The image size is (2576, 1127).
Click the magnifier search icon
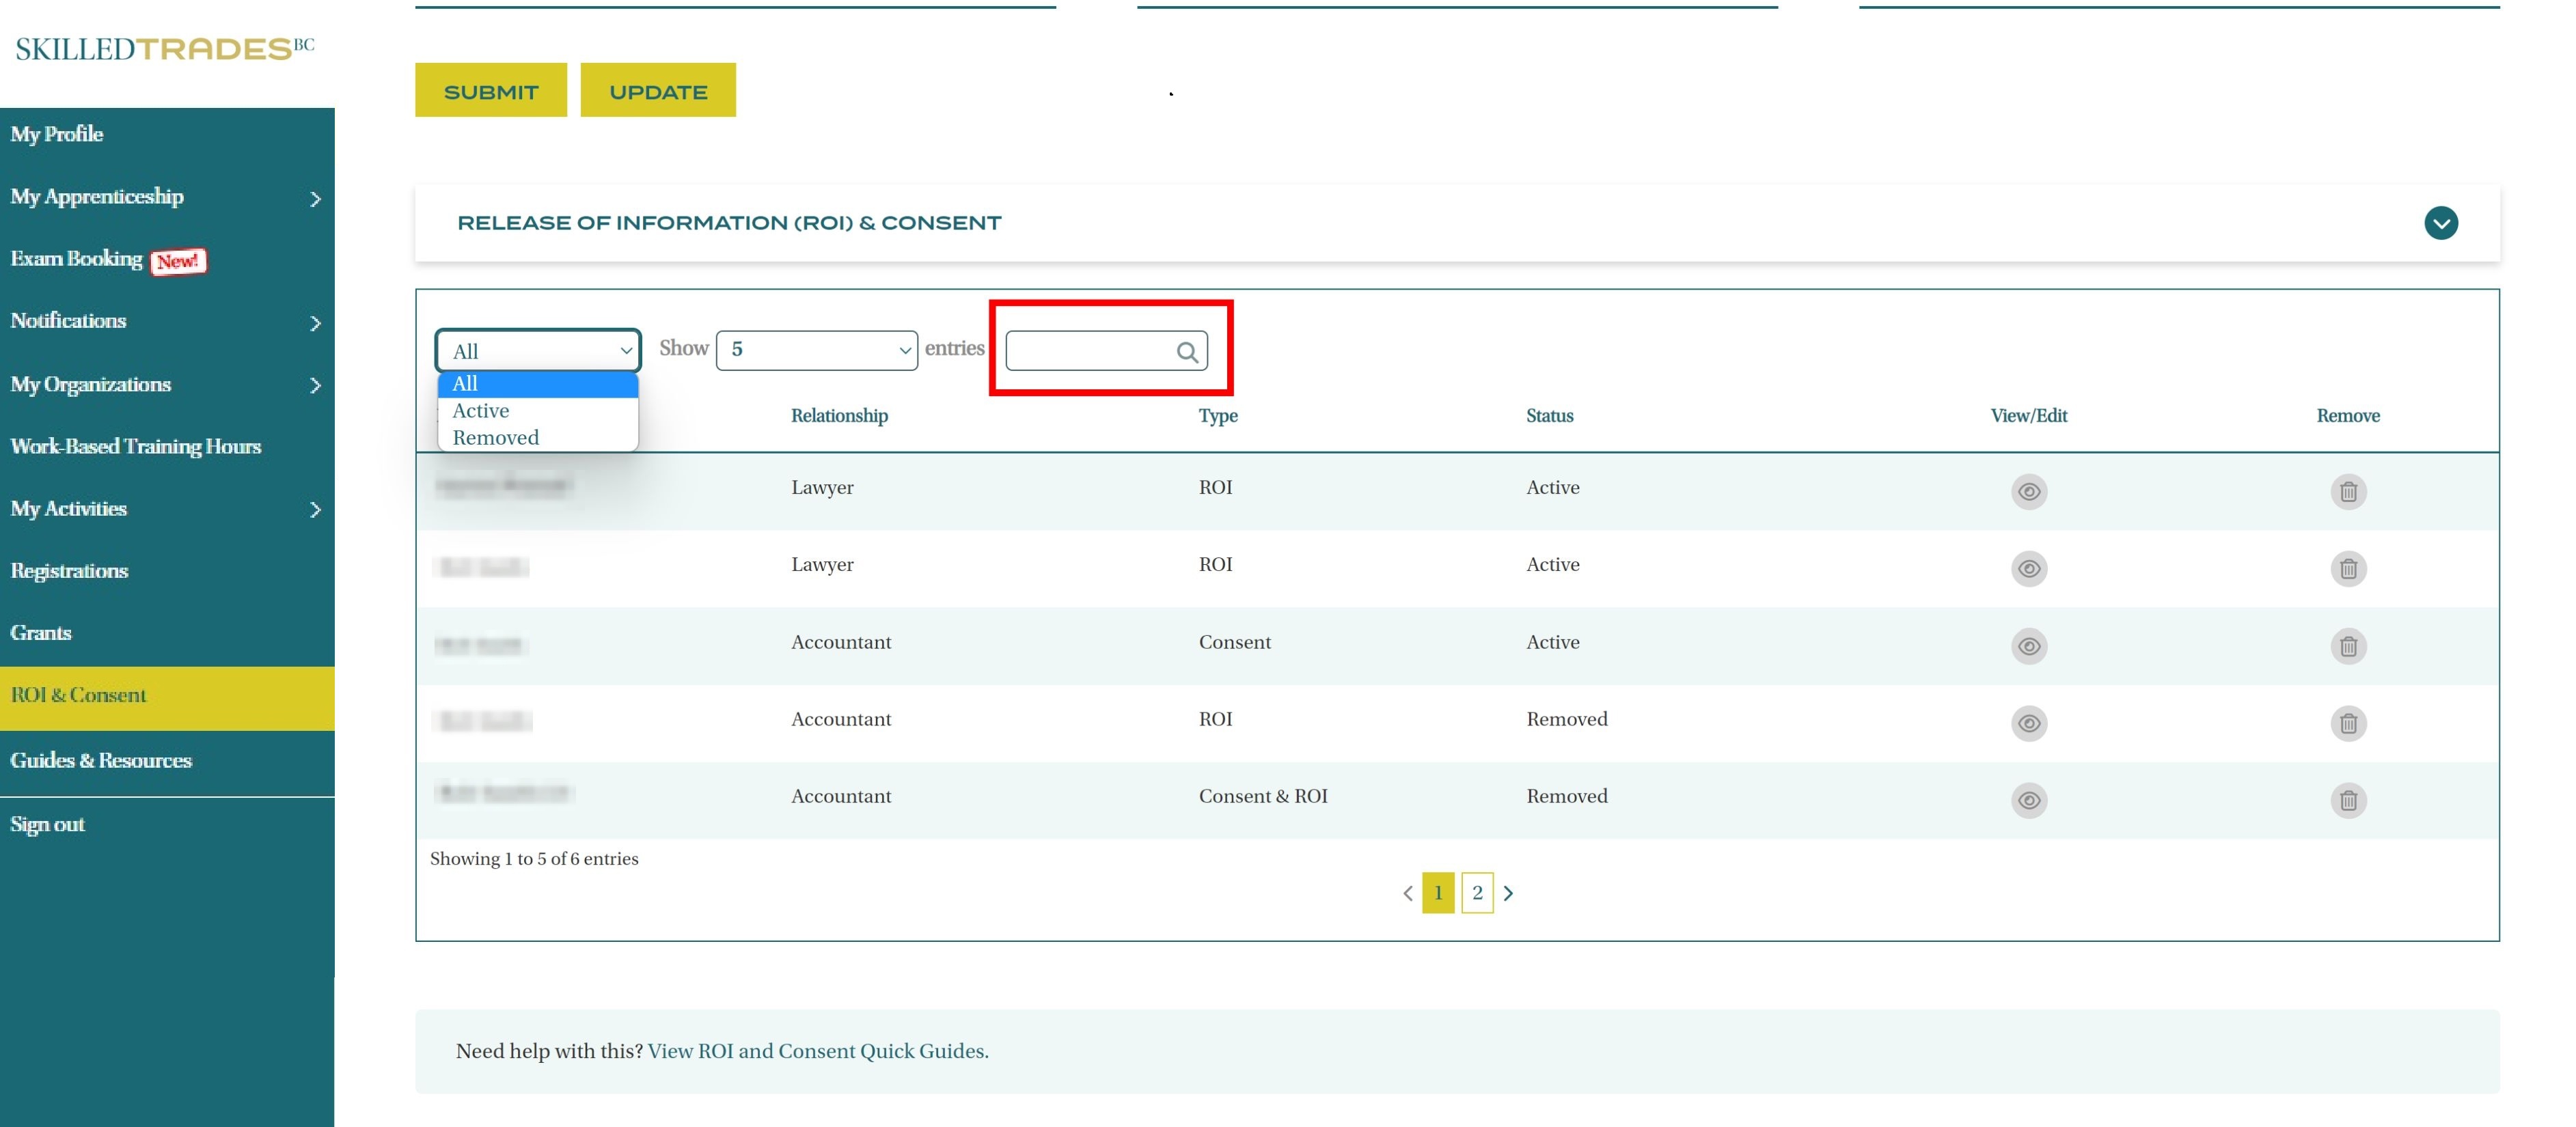click(x=1187, y=352)
